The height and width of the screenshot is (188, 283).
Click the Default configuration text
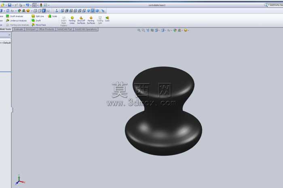(x=7, y=43)
